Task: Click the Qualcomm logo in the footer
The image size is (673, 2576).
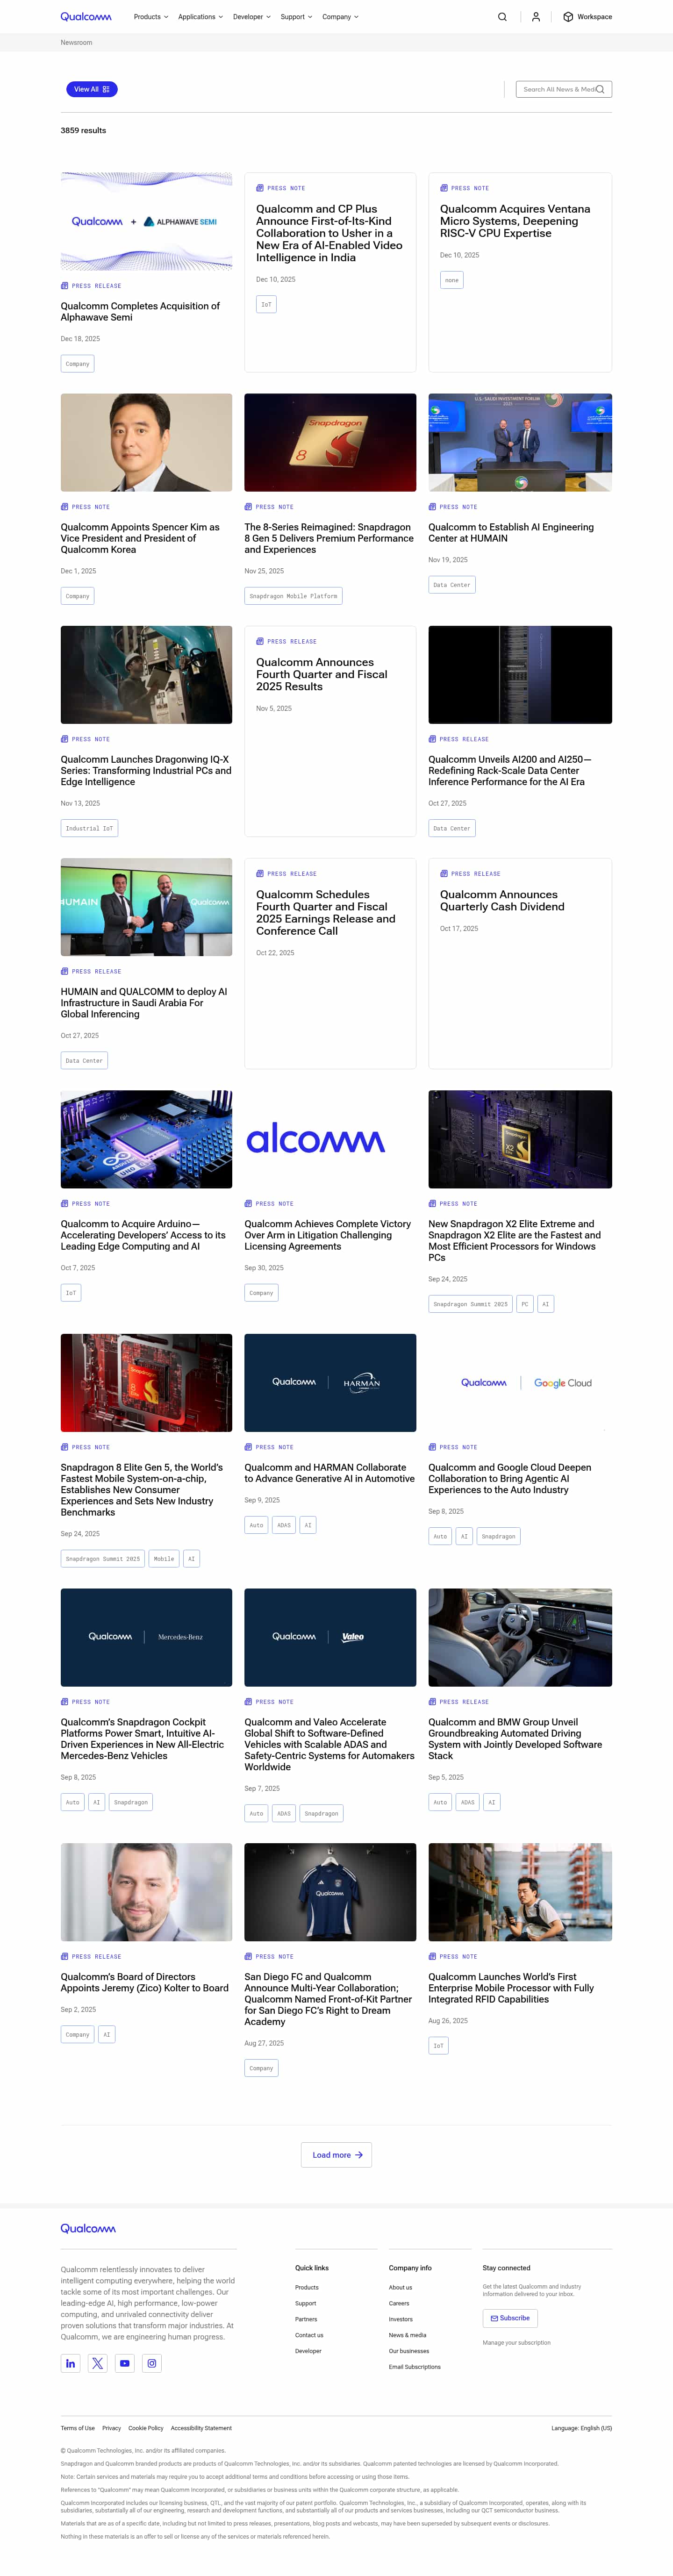Action: [88, 2229]
